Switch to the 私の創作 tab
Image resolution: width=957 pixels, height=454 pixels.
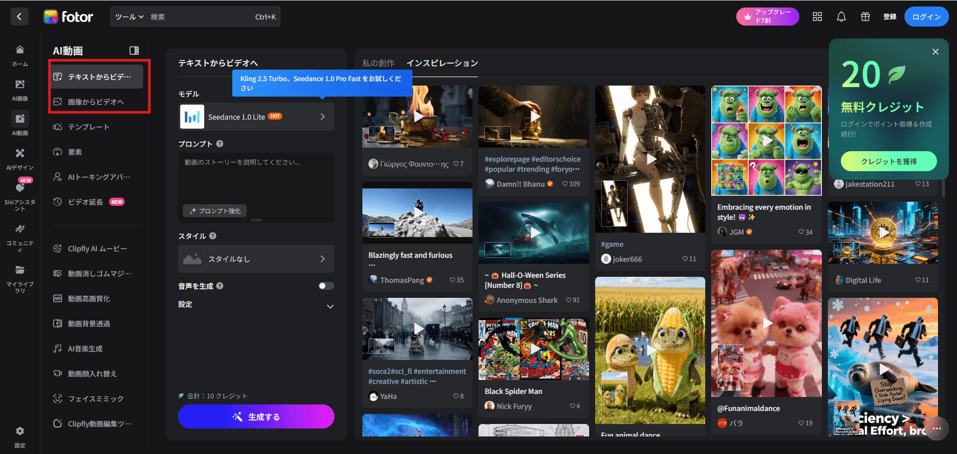coord(378,63)
